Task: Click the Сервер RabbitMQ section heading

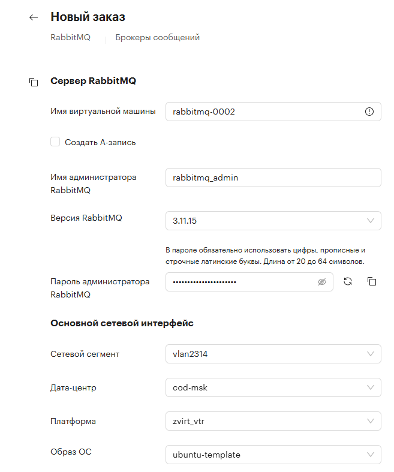Action: point(94,81)
